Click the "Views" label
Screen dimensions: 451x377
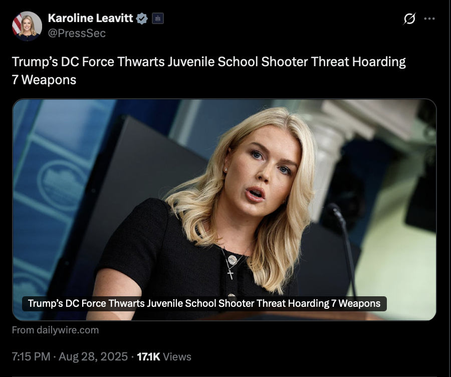(x=177, y=356)
